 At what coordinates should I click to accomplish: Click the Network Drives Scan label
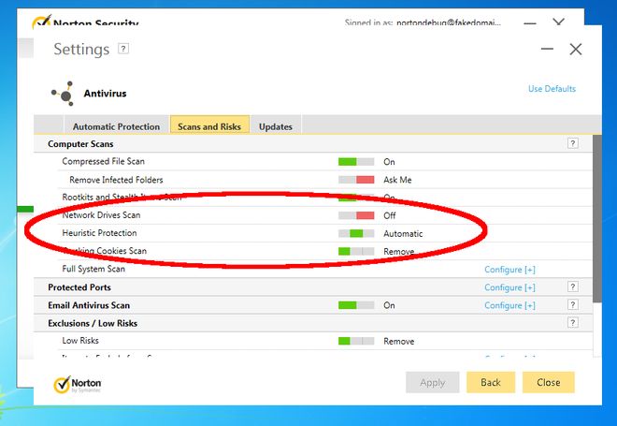click(x=101, y=214)
